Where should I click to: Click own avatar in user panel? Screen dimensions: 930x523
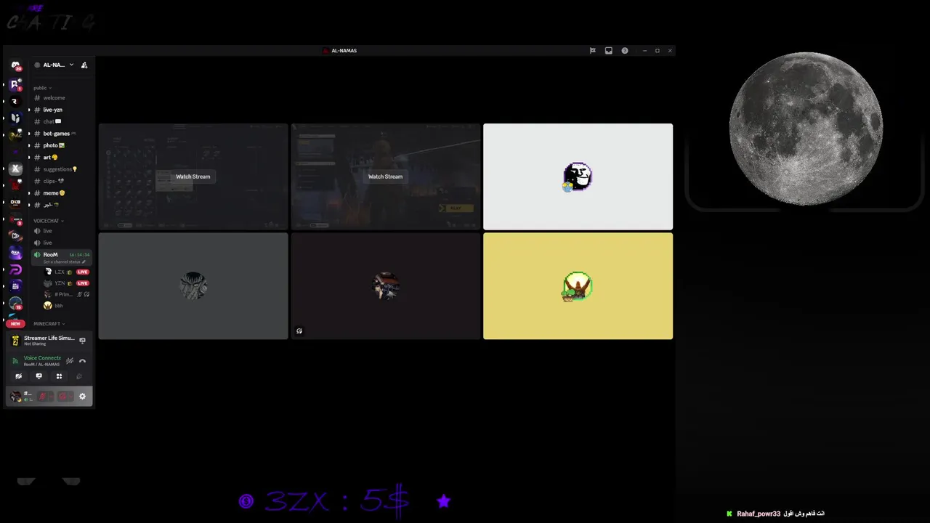(16, 396)
